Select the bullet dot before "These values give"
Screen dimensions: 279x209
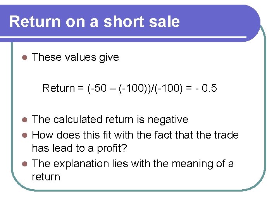click(x=24, y=57)
